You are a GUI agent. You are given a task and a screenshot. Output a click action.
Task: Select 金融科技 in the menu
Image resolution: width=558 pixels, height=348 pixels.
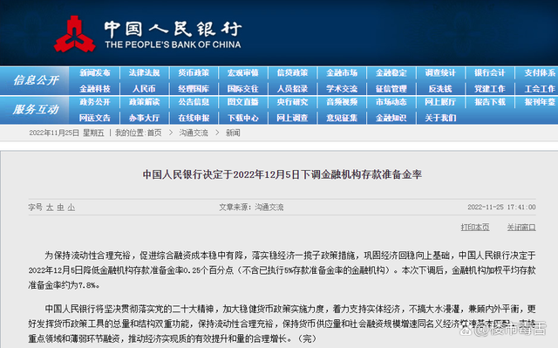tap(95, 89)
